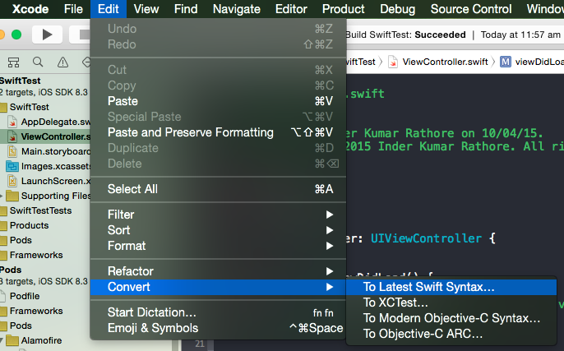This screenshot has width=564, height=351.
Task: Select the AppDelegate.swift file icon
Action: (14, 121)
